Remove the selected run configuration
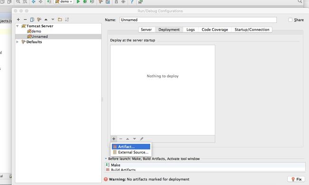 coord(25,20)
